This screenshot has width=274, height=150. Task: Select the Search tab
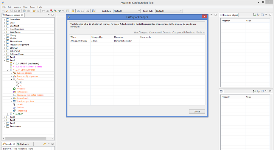tap(8, 144)
